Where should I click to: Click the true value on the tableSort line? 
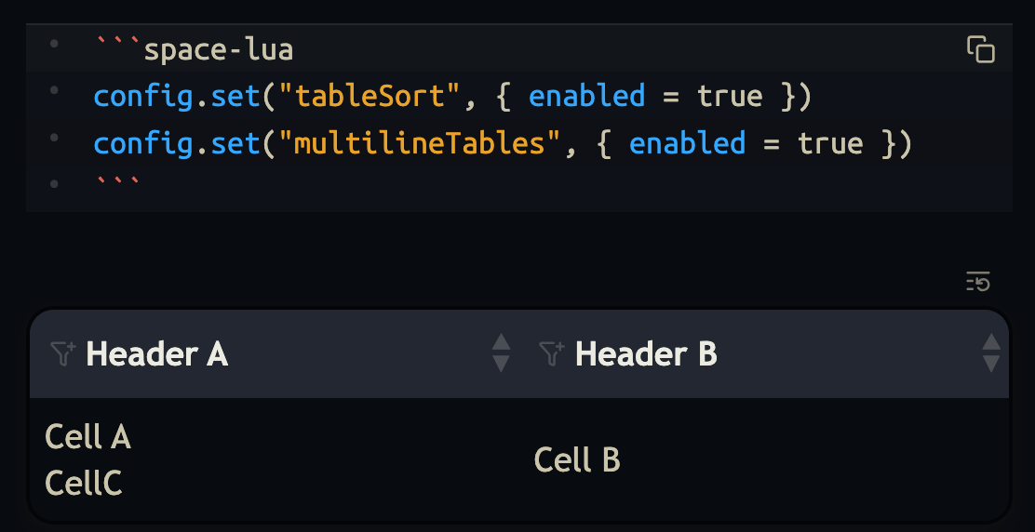(730, 96)
